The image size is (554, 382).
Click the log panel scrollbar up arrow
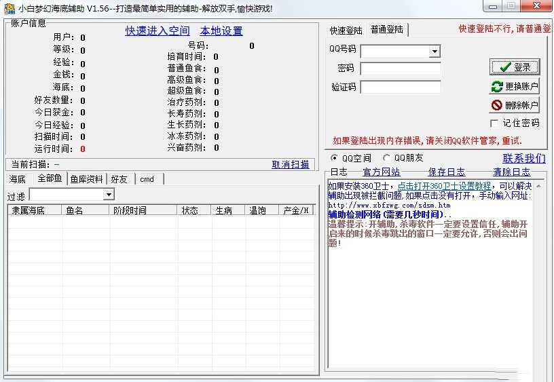click(x=538, y=186)
